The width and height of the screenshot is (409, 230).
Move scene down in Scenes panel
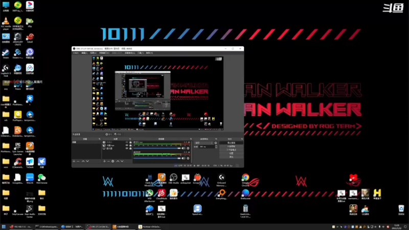pyautogui.click(x=87, y=162)
